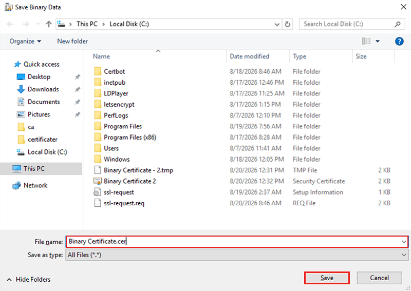Image resolution: width=411 pixels, height=291 pixels.
Task: Click the pin icon beside Desktop
Action: [x=78, y=77]
